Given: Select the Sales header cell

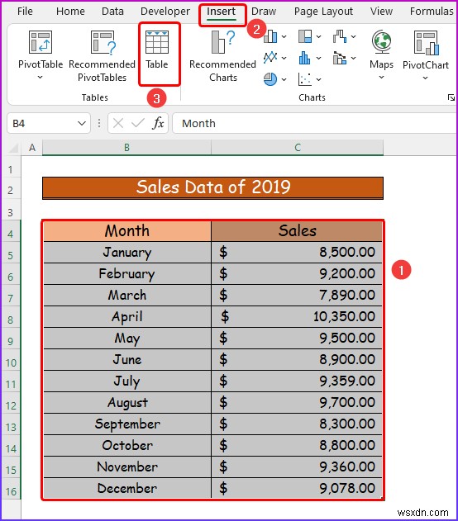Looking at the screenshot, I should click(297, 231).
